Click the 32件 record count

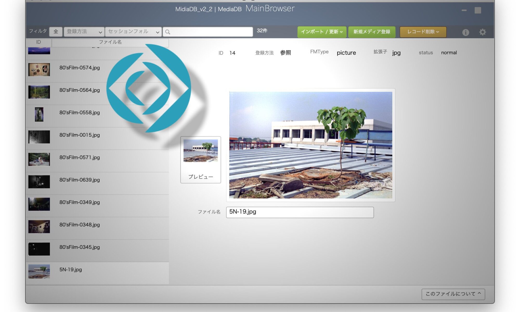(262, 31)
